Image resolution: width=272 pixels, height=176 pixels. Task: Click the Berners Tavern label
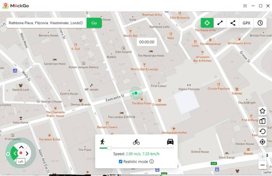tap(107, 127)
